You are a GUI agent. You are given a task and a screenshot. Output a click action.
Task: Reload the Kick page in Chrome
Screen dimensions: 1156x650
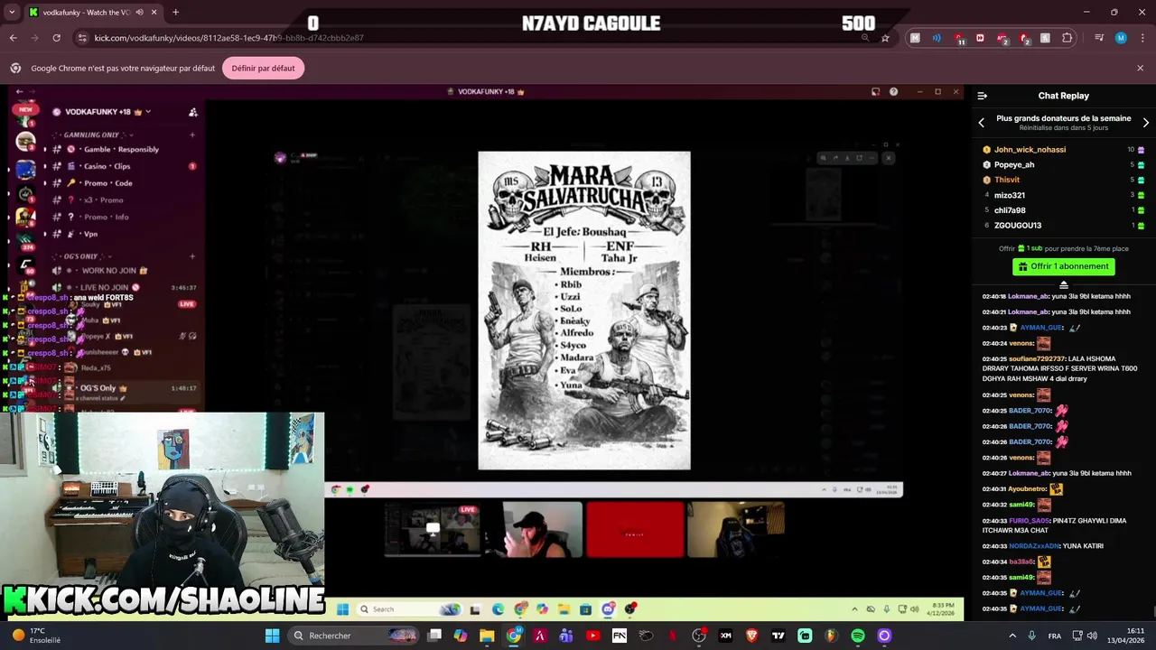pyautogui.click(x=56, y=38)
